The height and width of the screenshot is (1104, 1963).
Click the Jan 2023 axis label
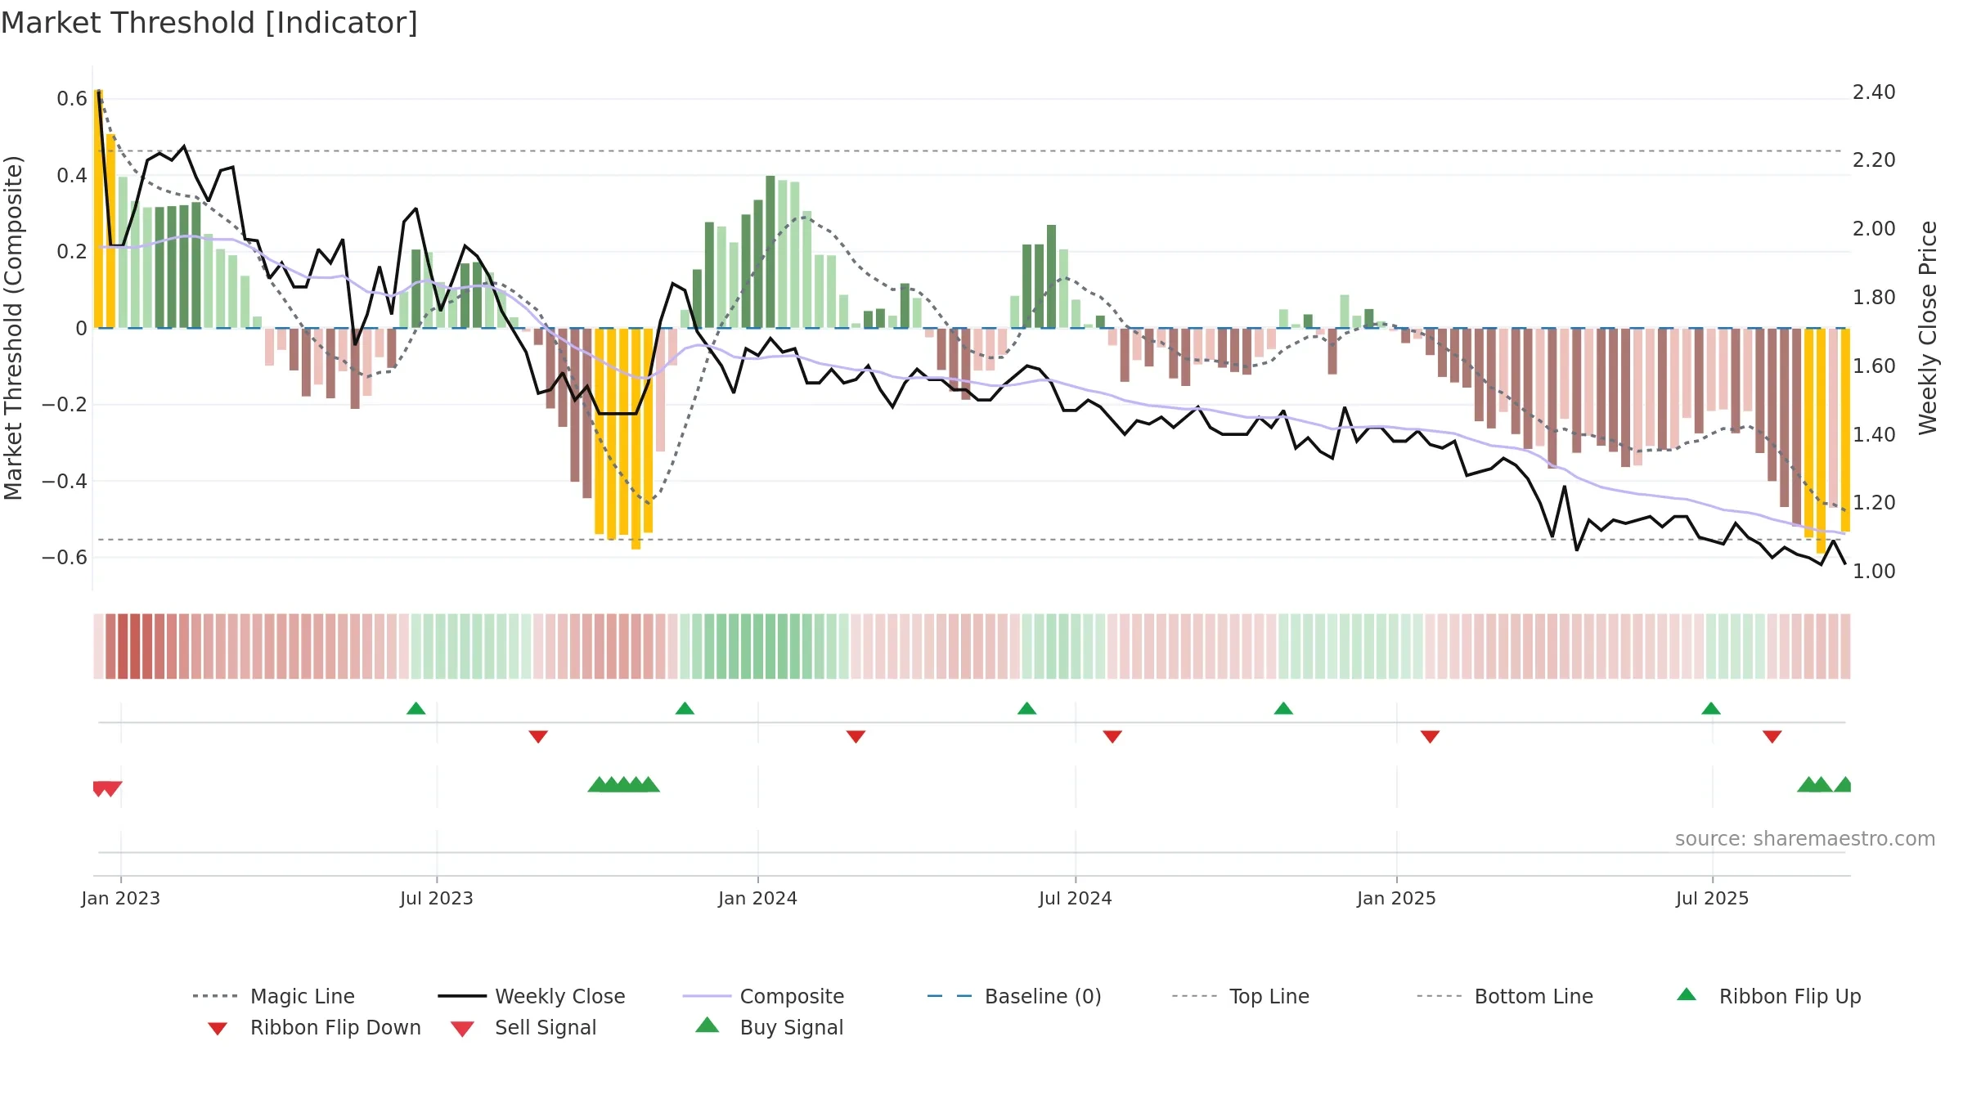pyautogui.click(x=121, y=898)
